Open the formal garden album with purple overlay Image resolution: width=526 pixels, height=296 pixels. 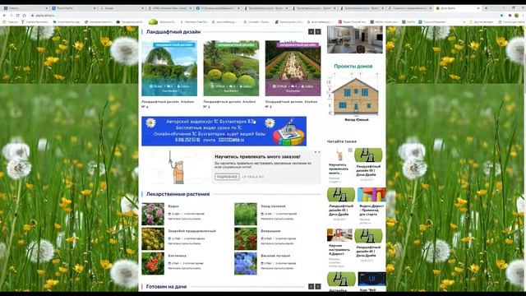293,68
